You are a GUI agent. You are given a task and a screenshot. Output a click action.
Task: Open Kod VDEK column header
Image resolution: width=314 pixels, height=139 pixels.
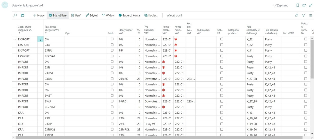288,33
